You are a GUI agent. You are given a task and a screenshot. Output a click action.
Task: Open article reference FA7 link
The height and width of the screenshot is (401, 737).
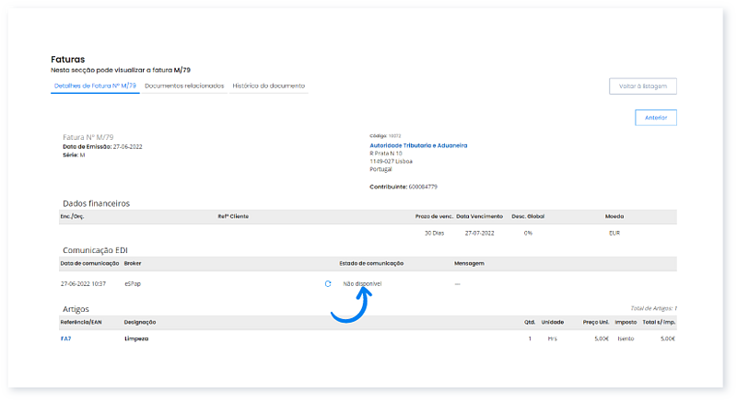coord(66,338)
